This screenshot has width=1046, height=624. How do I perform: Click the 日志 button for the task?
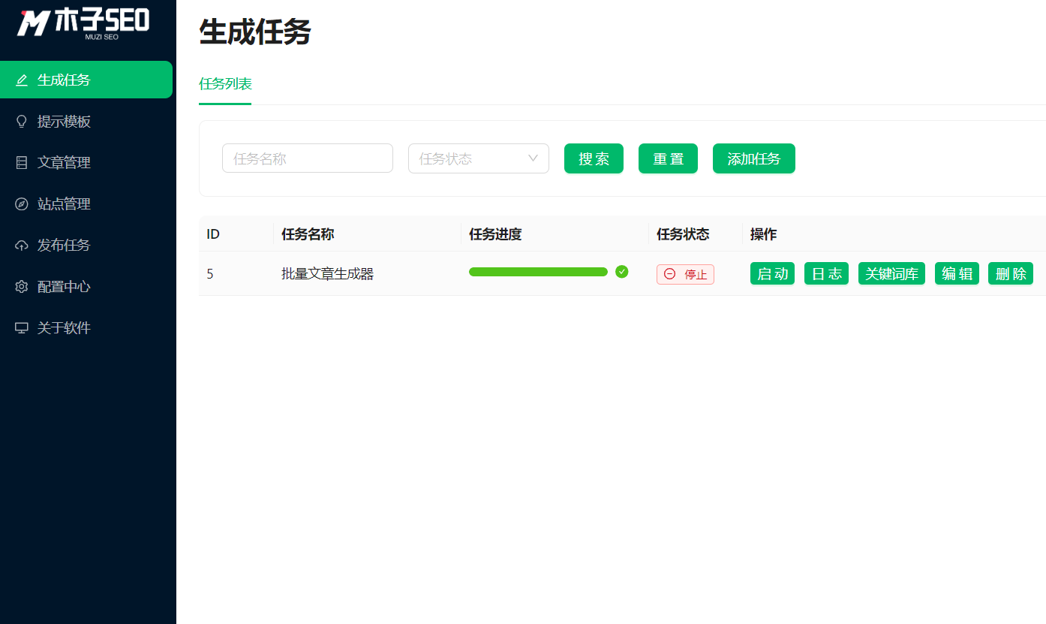coord(825,273)
